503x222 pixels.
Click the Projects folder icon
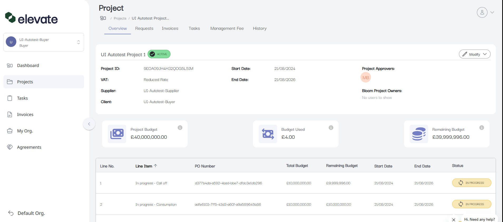point(10,82)
